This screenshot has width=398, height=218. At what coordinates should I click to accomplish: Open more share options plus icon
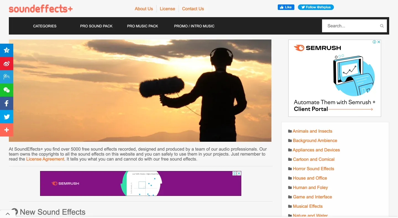coord(7,130)
